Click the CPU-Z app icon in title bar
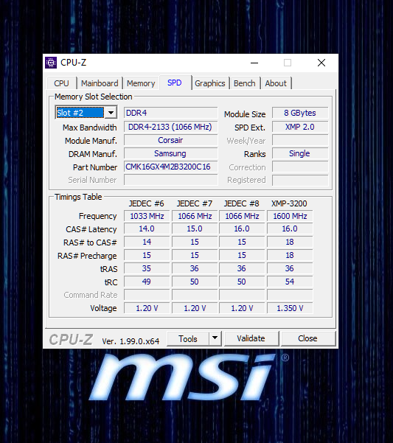Viewport: 393px width, 443px height. pyautogui.click(x=51, y=63)
